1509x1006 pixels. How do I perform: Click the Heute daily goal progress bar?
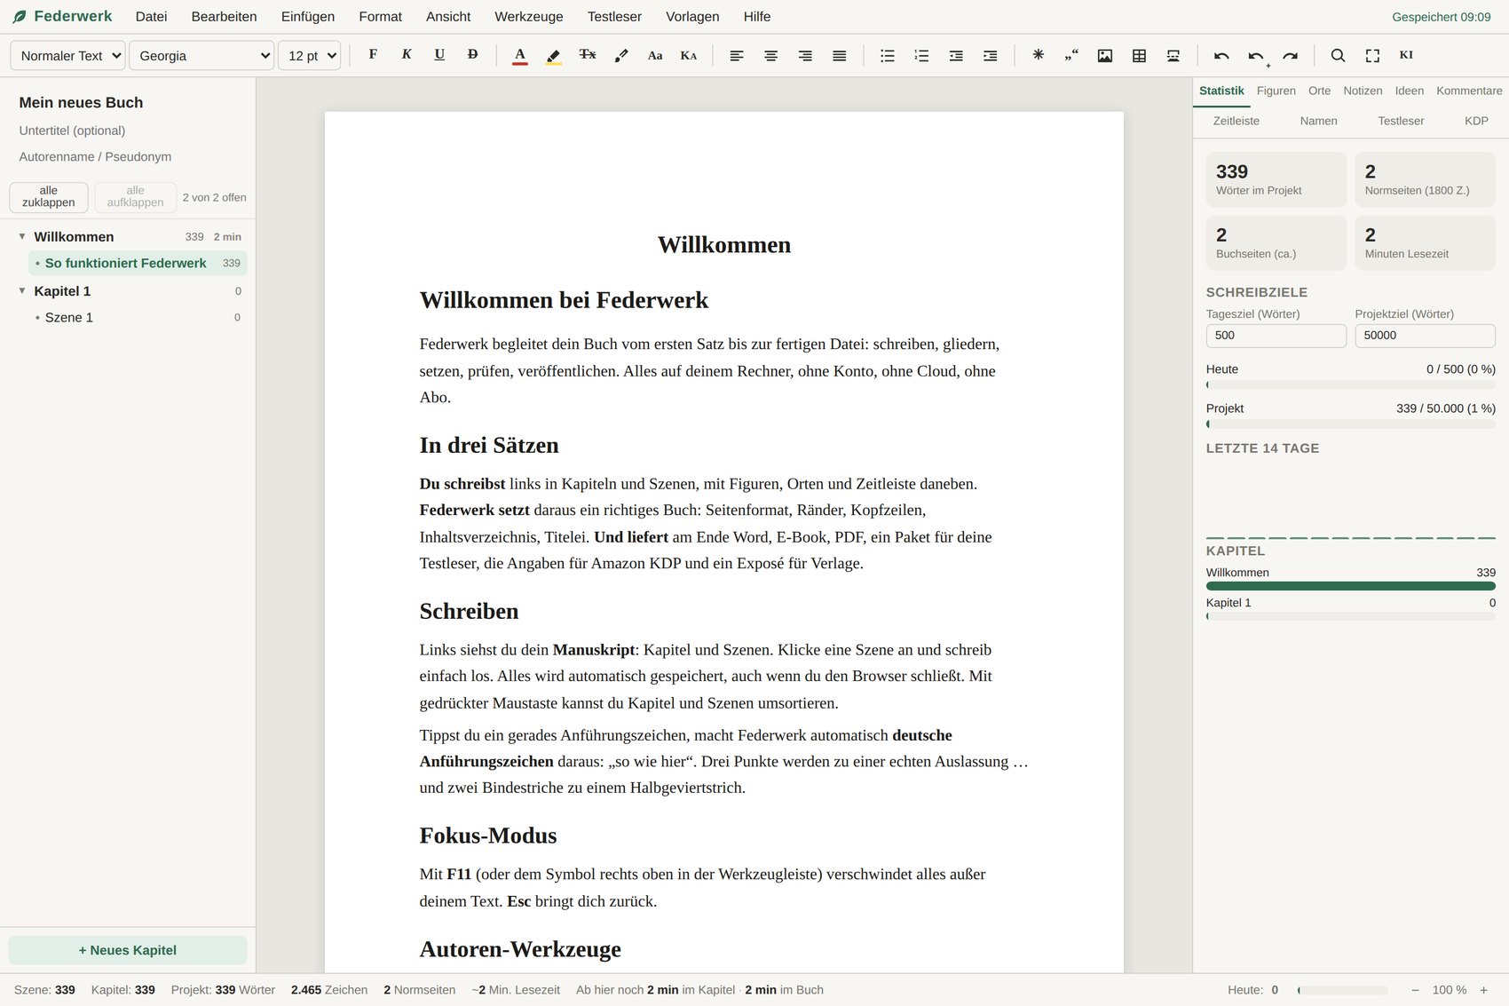[x=1351, y=385]
